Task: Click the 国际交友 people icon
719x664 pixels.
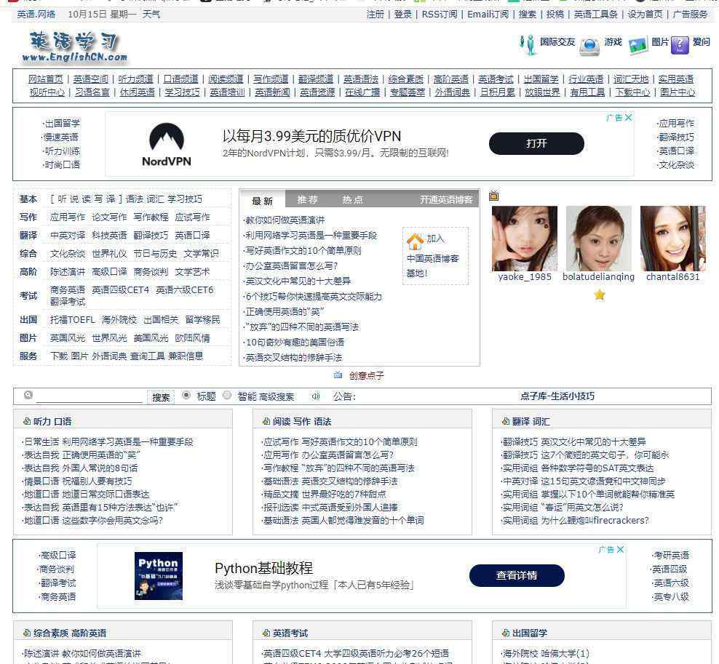Action: pyautogui.click(x=528, y=44)
